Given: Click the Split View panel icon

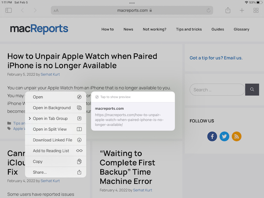Looking at the screenshot, I should 79,129.
